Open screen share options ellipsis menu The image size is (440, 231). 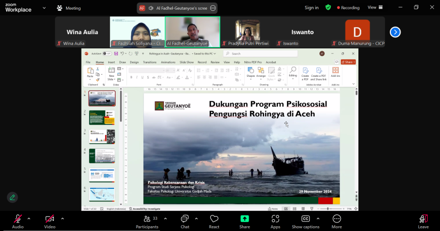point(213,8)
